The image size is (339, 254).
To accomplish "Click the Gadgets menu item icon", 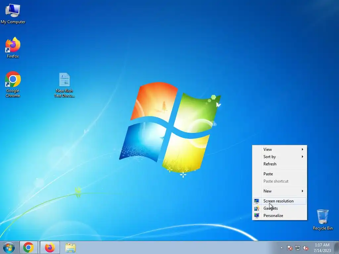I will click(x=257, y=208).
